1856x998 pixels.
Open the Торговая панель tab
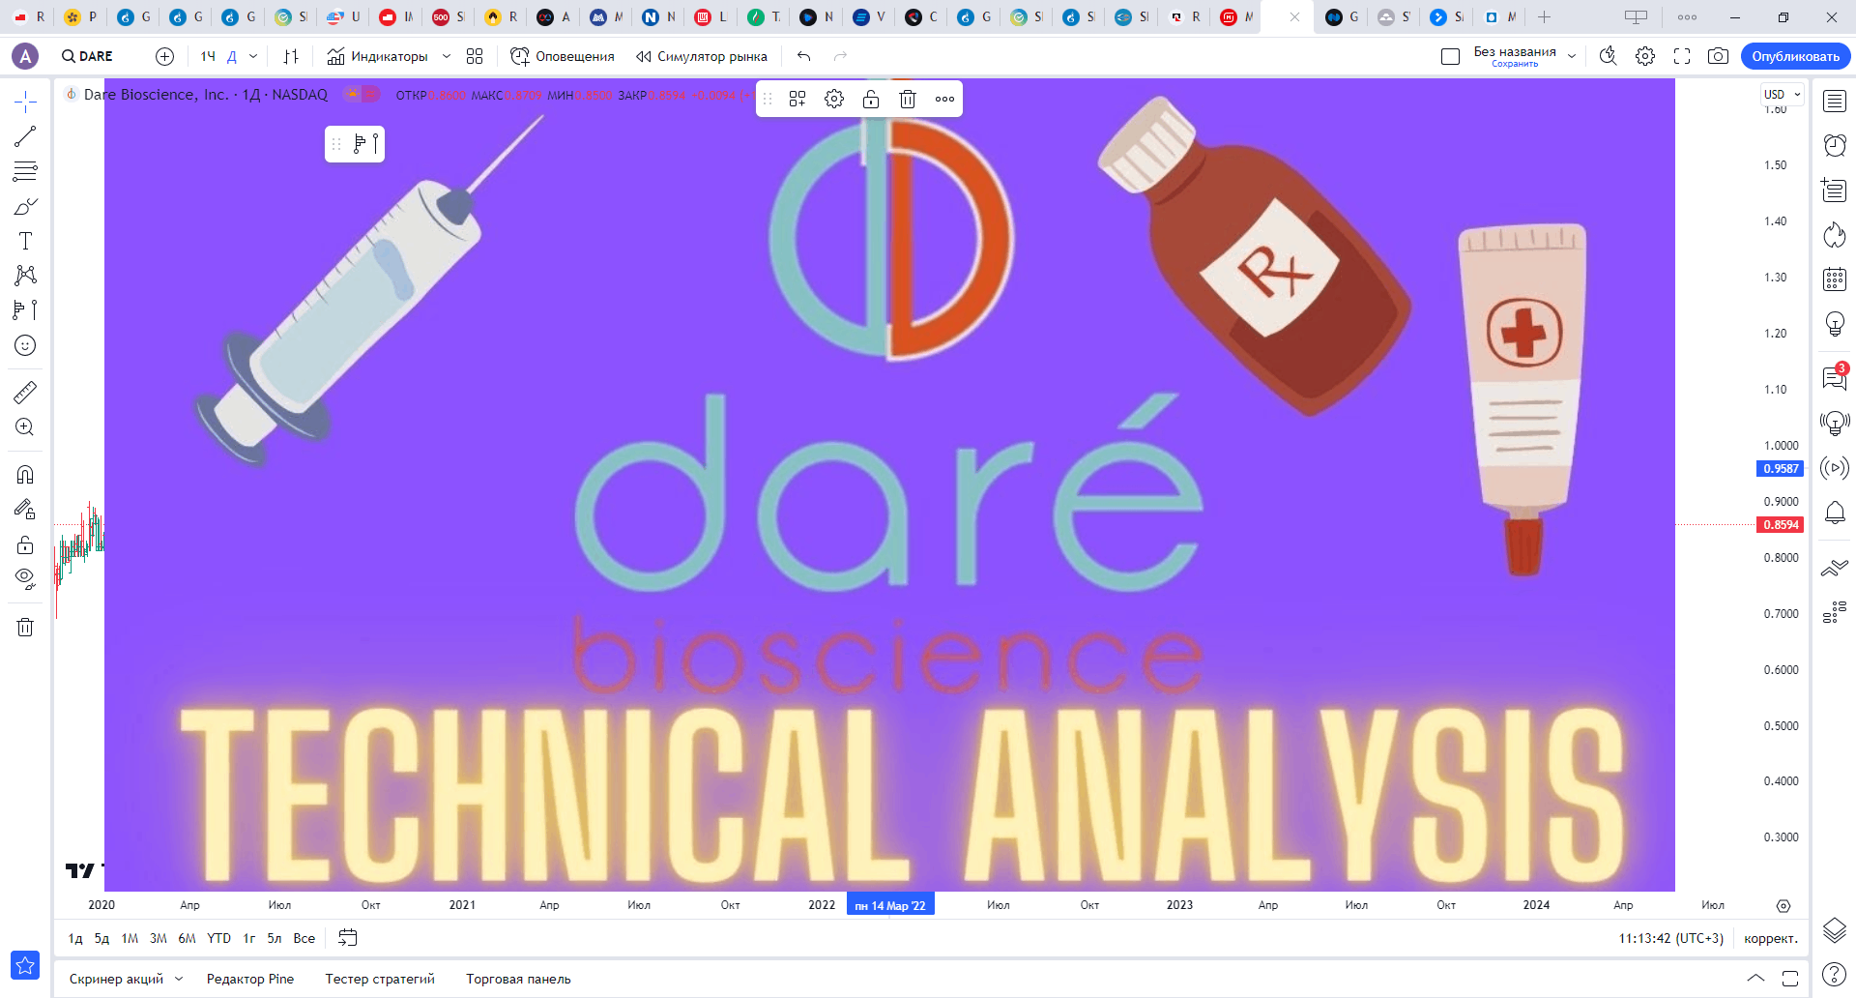click(x=518, y=979)
